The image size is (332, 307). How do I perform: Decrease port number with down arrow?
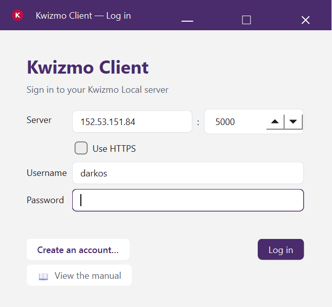(293, 121)
